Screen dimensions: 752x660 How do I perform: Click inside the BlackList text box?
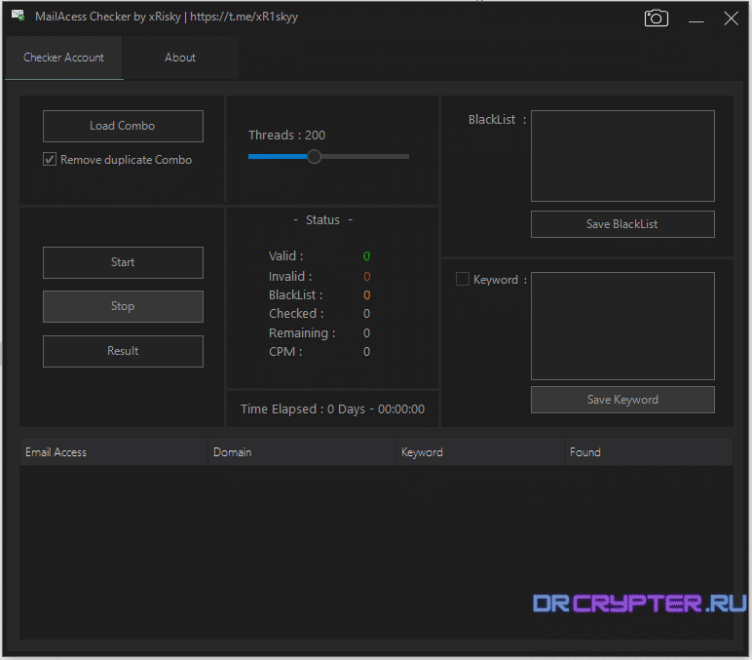pyautogui.click(x=622, y=156)
